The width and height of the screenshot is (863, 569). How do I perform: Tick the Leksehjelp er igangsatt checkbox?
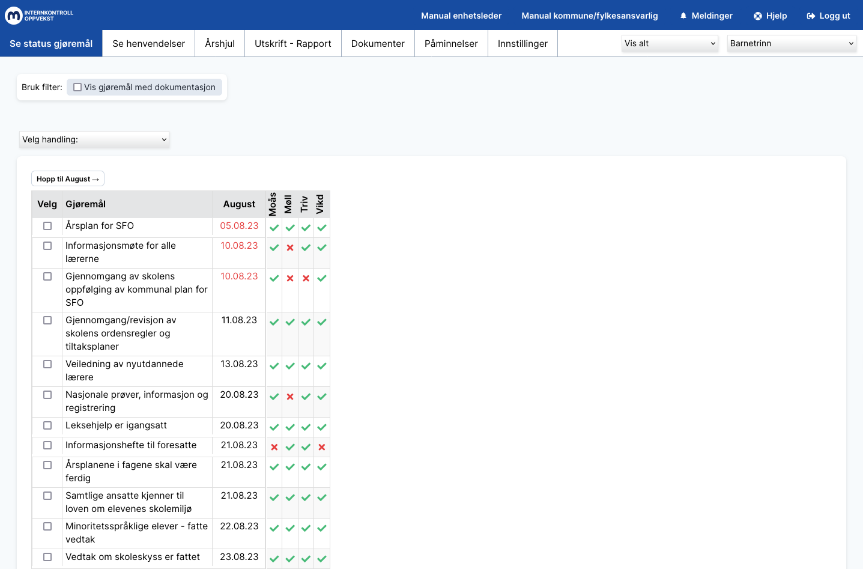[47, 425]
